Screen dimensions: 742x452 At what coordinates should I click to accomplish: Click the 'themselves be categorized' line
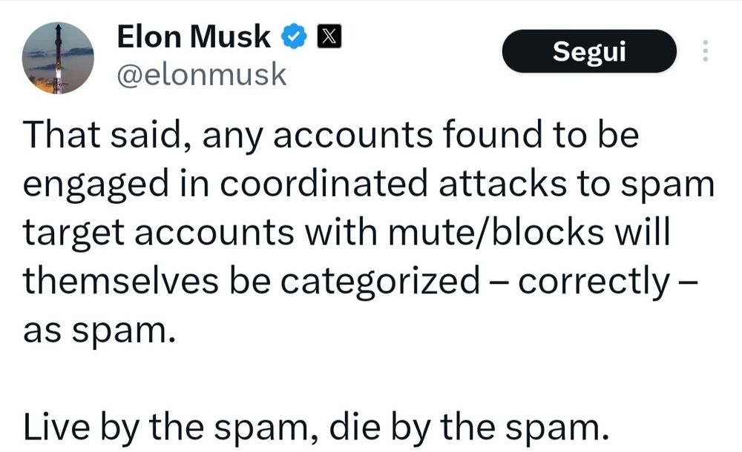tap(360, 282)
